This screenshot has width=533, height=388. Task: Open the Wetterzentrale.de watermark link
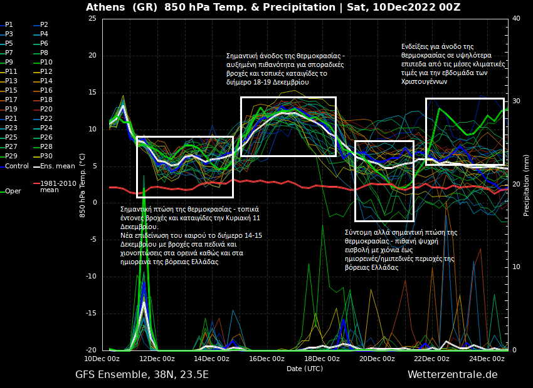click(452, 375)
